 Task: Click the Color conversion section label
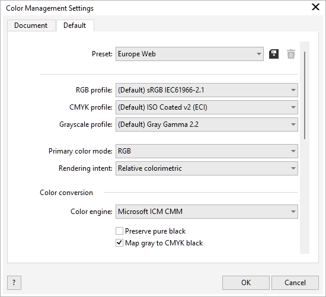tap(66, 193)
